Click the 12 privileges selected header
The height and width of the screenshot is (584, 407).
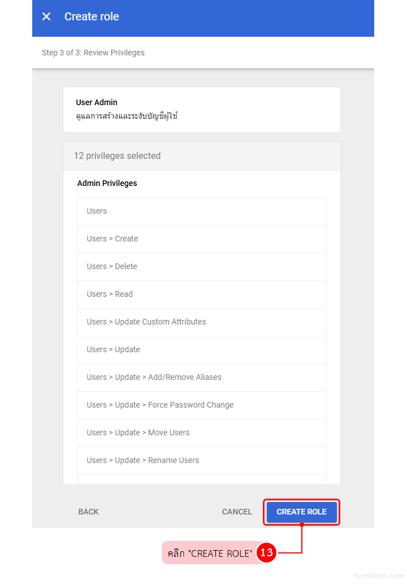click(x=117, y=156)
